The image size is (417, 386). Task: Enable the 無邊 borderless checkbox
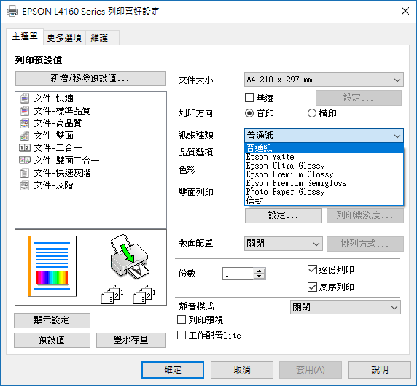[249, 98]
